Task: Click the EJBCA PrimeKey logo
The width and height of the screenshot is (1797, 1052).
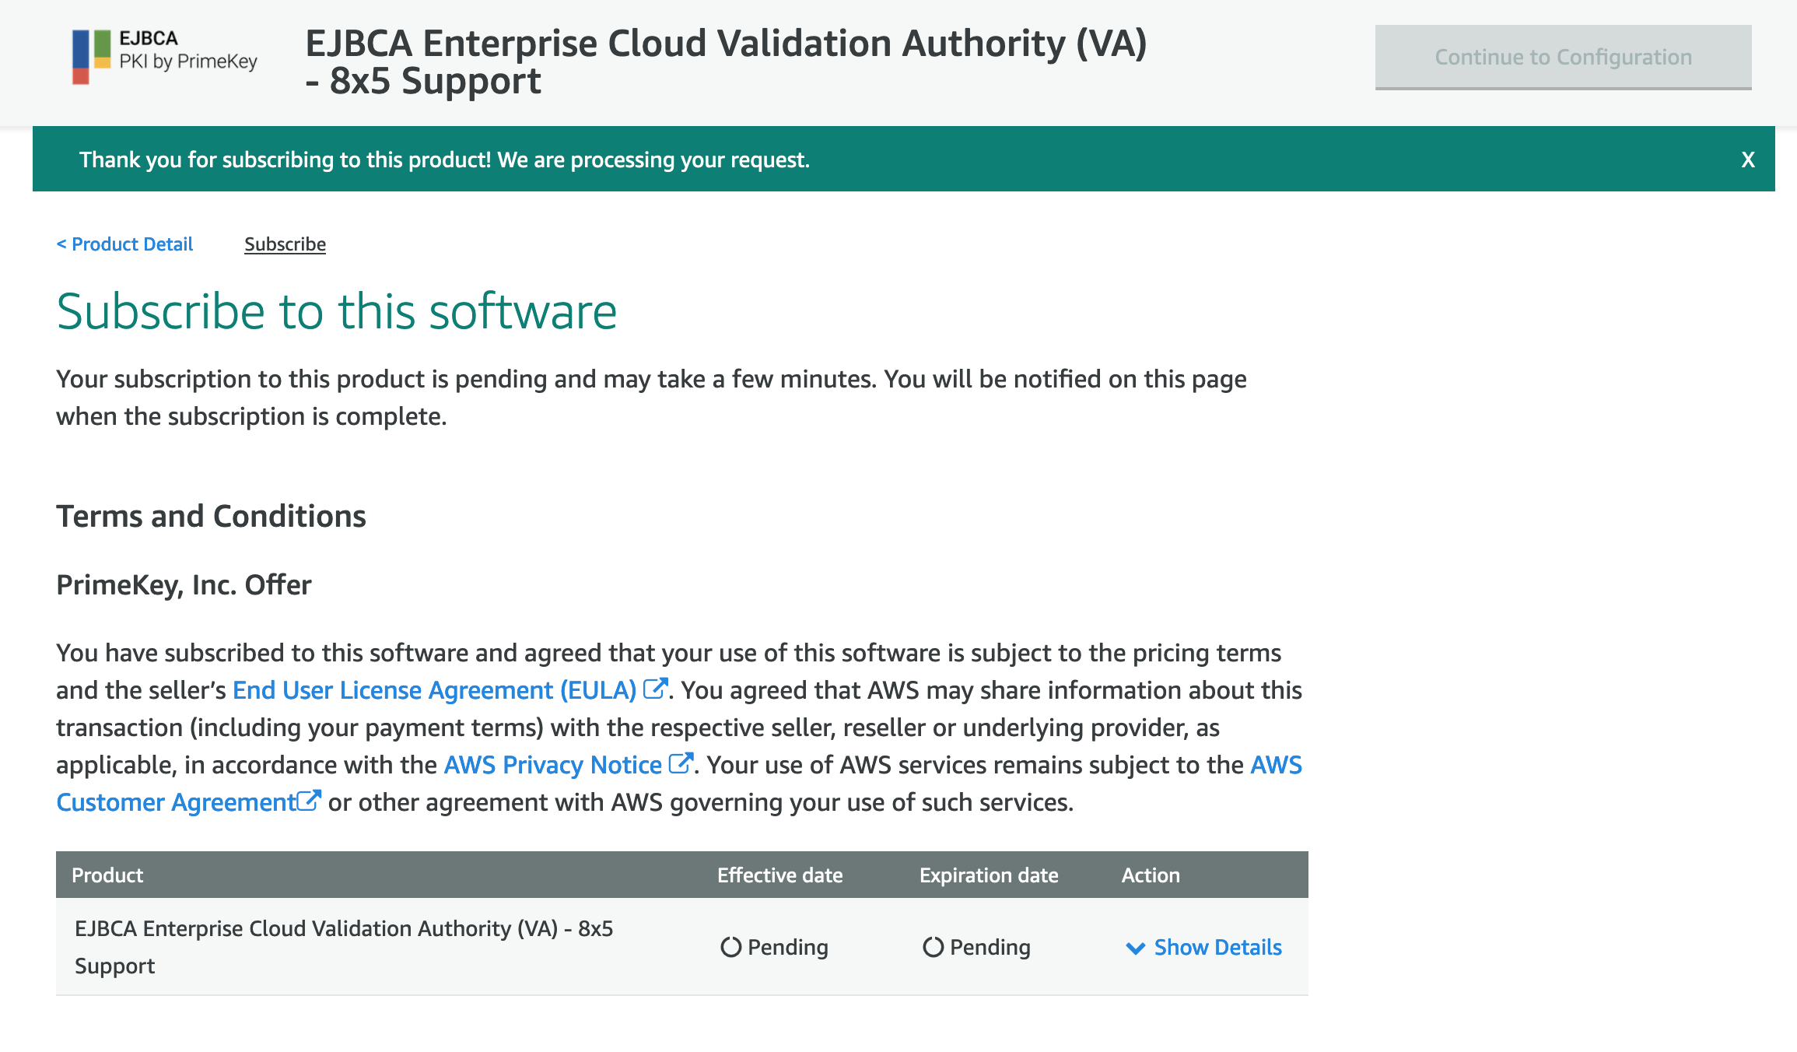Action: pyautogui.click(x=164, y=57)
